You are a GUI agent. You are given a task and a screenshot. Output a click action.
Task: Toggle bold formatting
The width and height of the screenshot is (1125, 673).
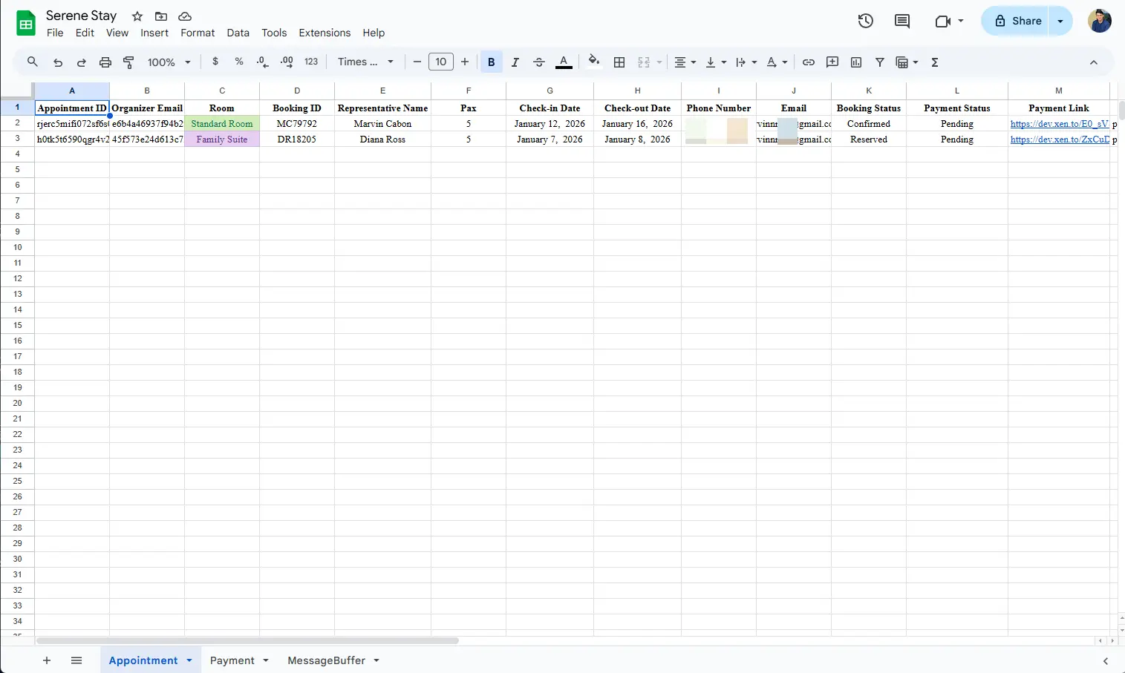coord(491,62)
